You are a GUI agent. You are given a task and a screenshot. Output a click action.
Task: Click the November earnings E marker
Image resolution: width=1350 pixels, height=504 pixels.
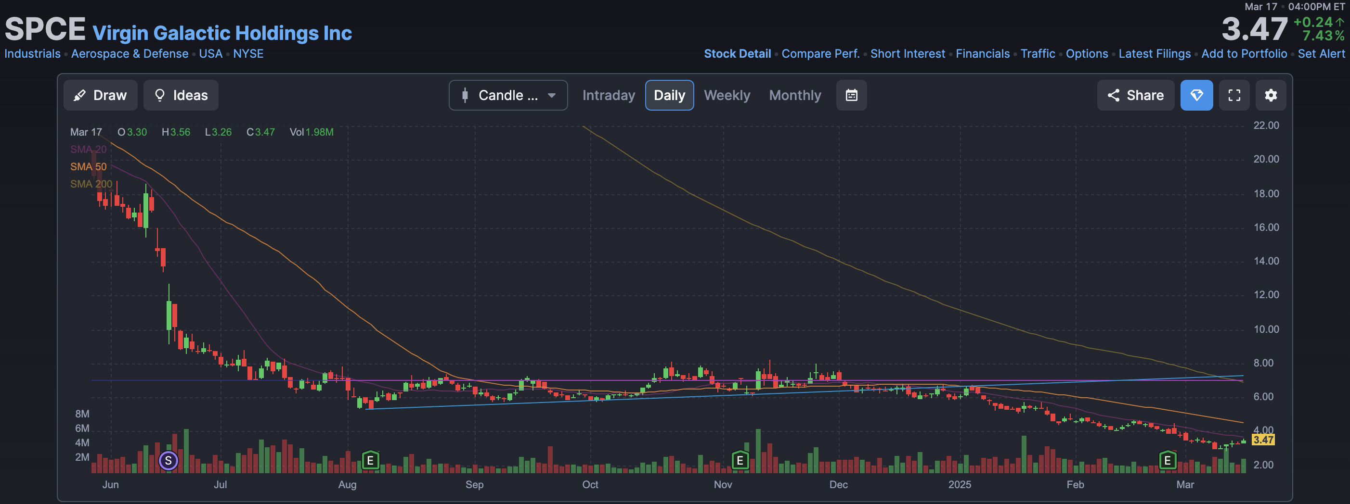pos(740,461)
